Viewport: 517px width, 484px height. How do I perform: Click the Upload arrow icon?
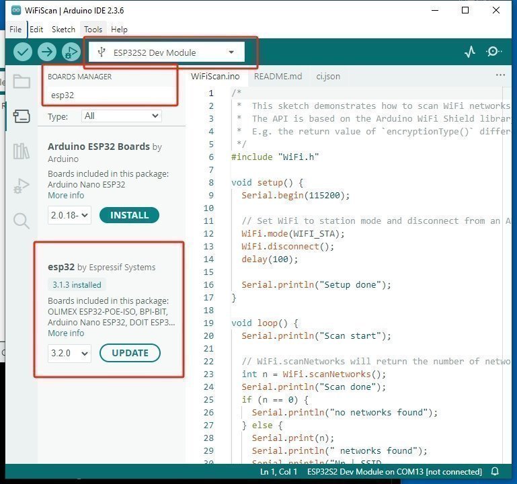click(46, 52)
